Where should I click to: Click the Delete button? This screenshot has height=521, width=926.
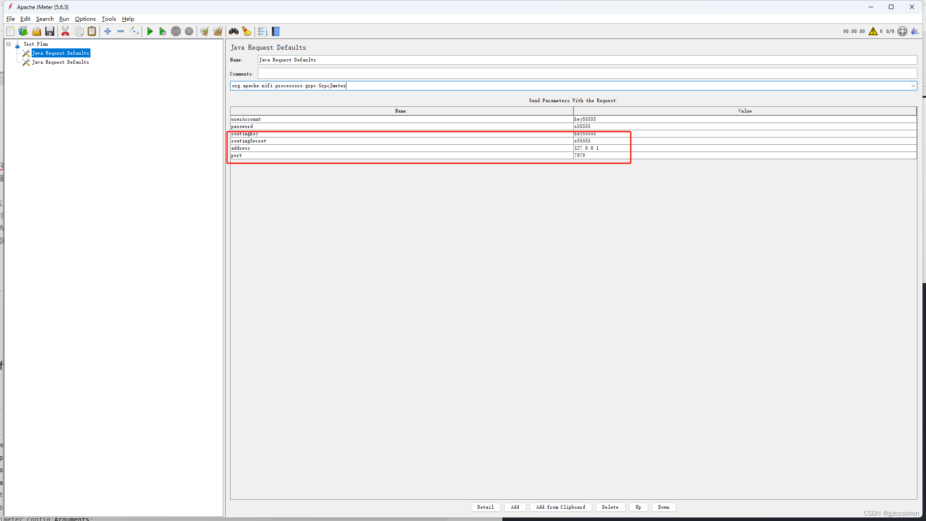(x=610, y=507)
